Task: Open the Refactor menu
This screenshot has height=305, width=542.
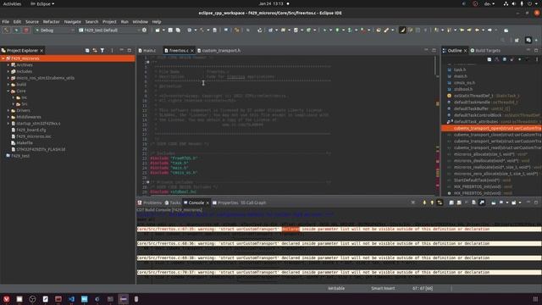Action: pyautogui.click(x=51, y=21)
